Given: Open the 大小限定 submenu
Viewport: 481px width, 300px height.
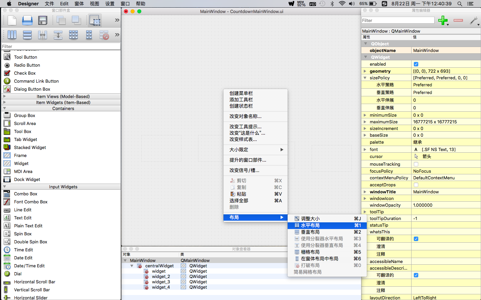Looking at the screenshot, I should coord(255,150).
